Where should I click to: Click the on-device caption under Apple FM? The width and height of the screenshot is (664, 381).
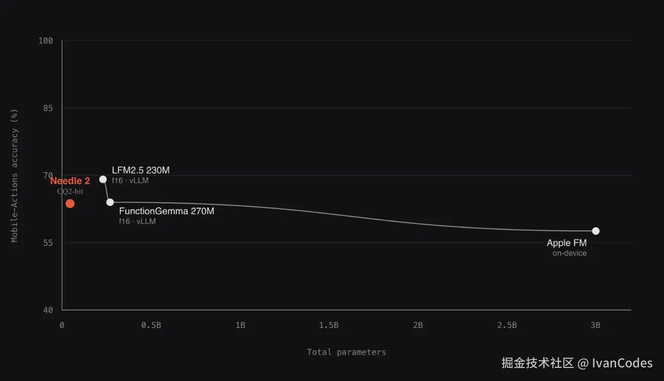pyautogui.click(x=569, y=254)
